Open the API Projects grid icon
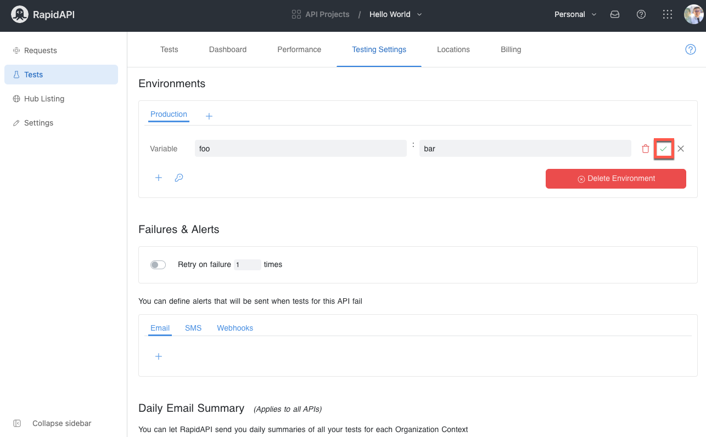Screen dimensions: 706x437 (x=296, y=14)
